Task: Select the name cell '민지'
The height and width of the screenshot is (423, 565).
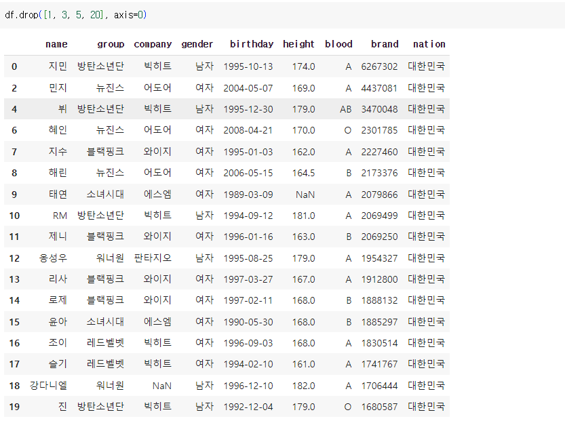Action: coord(58,88)
